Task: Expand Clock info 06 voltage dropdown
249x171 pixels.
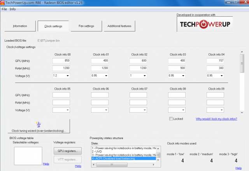Action: tap(106, 110)
